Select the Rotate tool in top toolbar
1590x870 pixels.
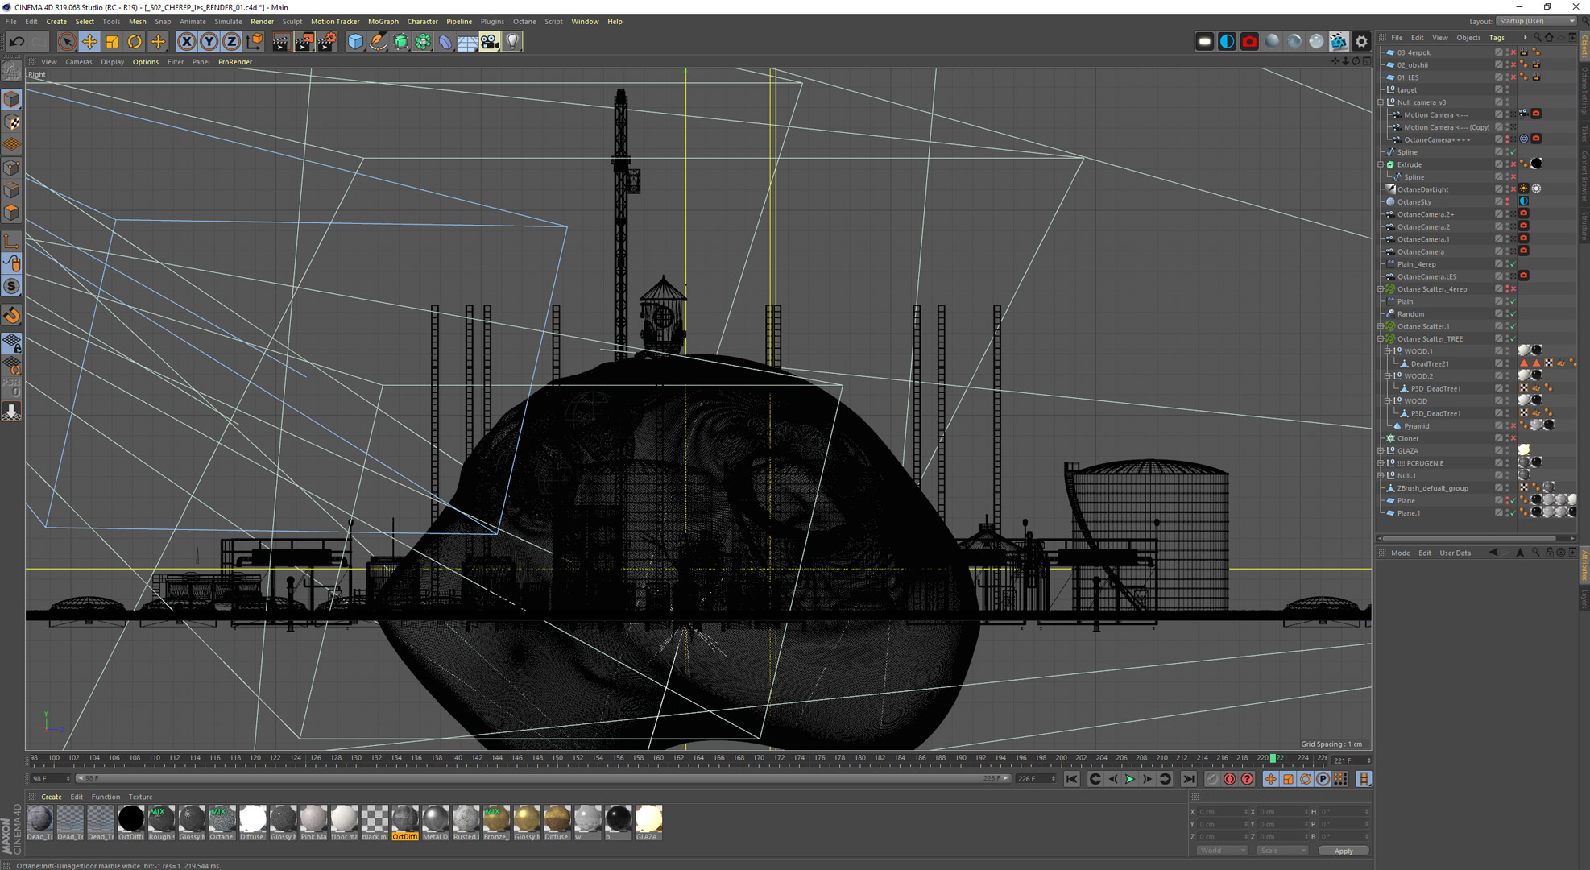pyautogui.click(x=135, y=41)
